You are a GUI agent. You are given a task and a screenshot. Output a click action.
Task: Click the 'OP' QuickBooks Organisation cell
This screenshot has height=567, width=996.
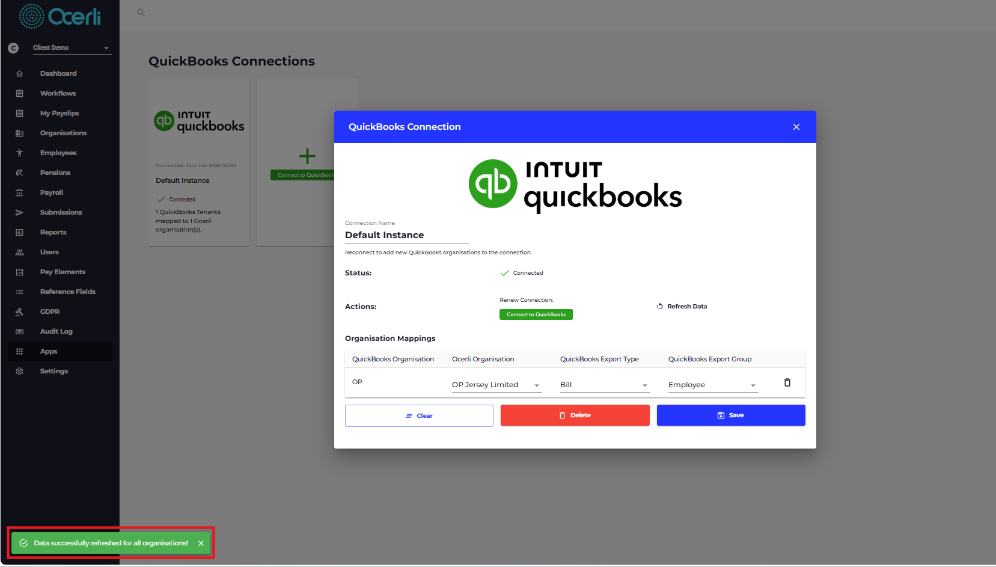click(x=357, y=382)
